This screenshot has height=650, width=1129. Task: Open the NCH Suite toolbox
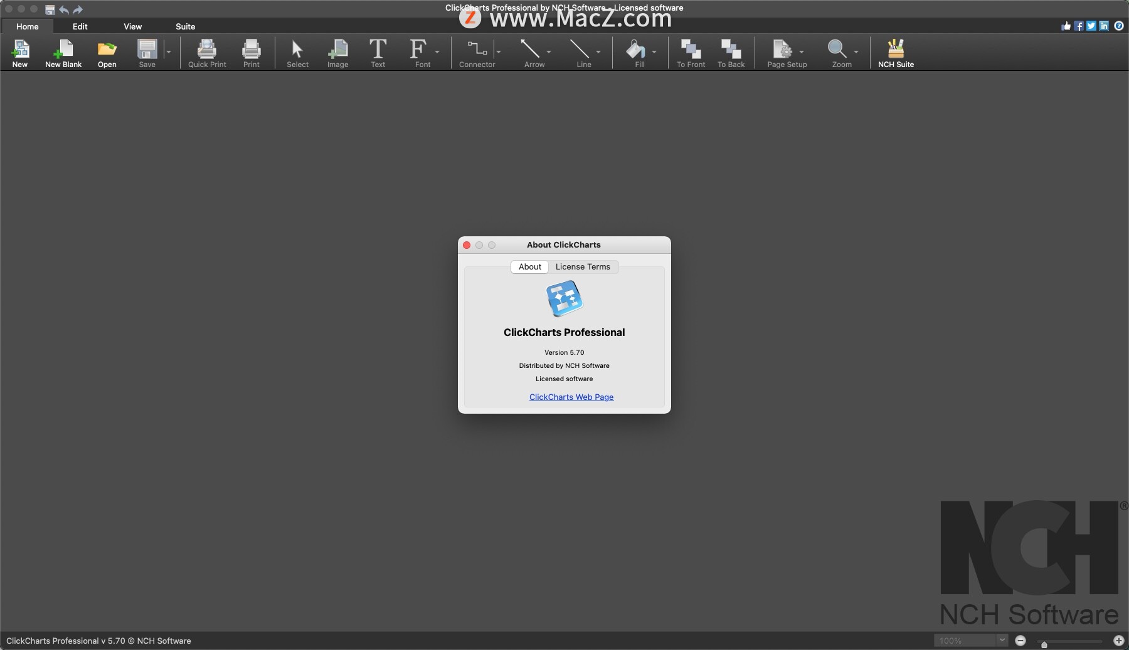click(896, 53)
